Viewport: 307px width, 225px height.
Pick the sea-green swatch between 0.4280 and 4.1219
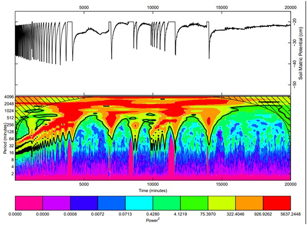pos(166,203)
